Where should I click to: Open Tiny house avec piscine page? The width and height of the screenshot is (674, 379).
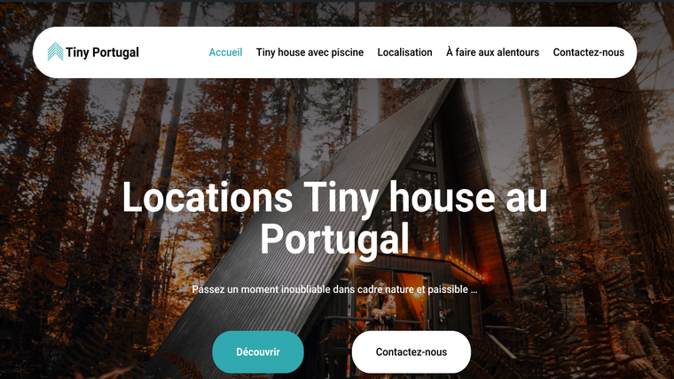310,52
